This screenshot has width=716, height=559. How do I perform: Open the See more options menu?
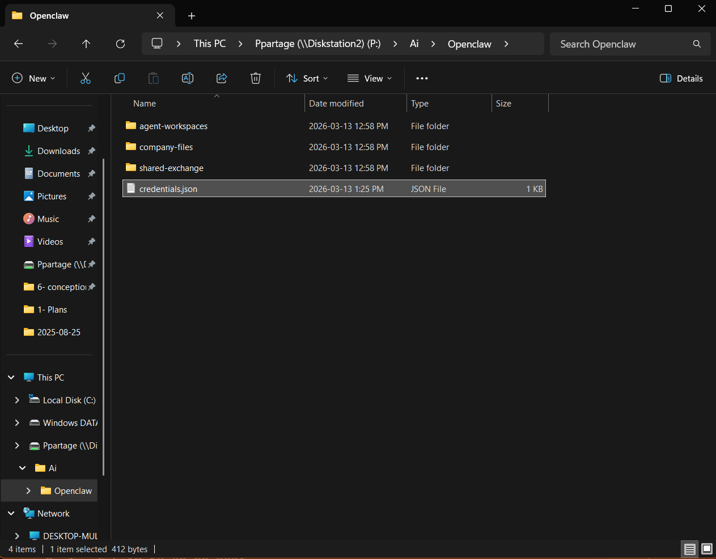[x=422, y=78]
